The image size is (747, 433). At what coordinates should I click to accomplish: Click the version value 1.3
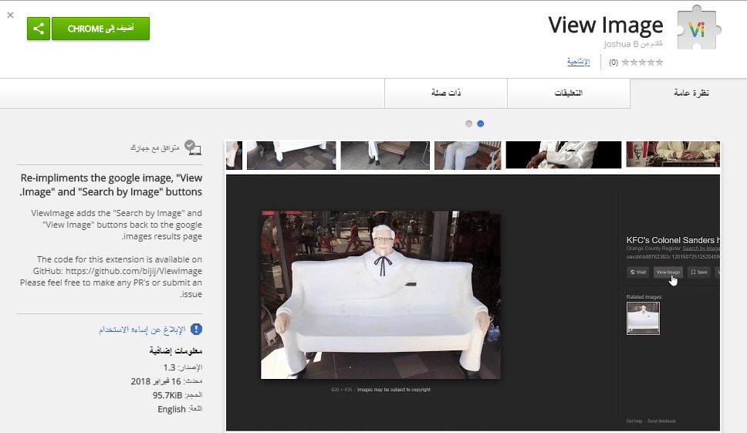tap(170, 367)
